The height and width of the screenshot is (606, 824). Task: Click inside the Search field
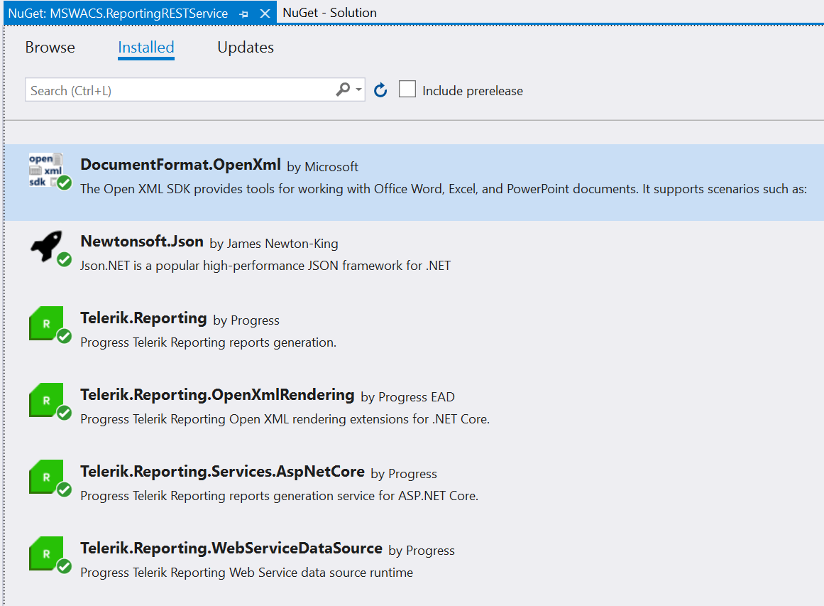click(x=177, y=90)
